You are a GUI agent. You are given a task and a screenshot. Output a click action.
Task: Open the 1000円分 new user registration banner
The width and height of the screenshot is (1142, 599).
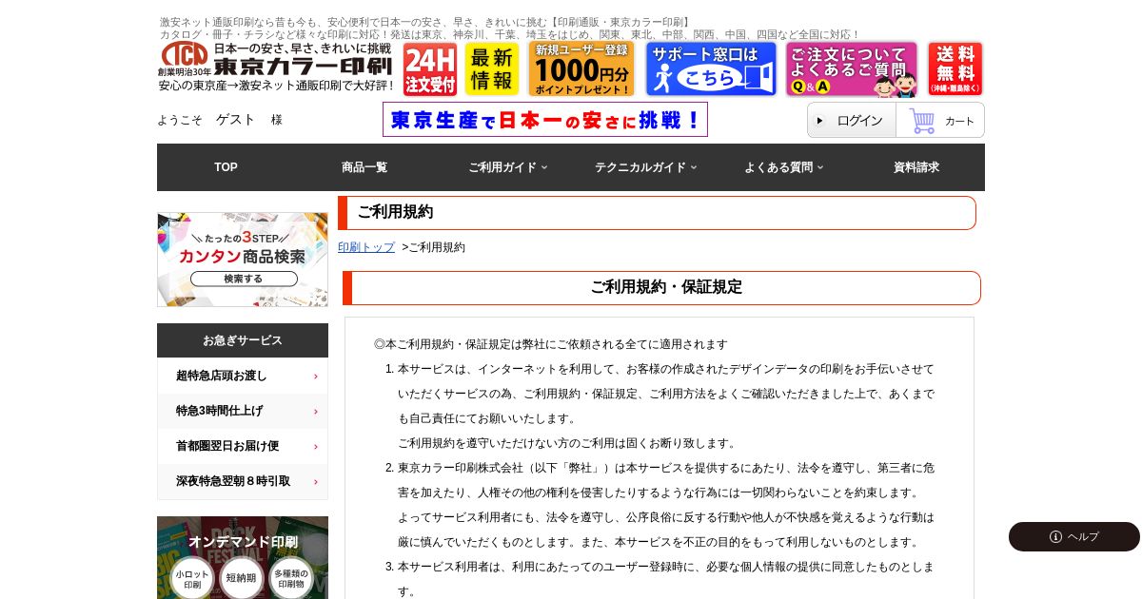point(581,68)
